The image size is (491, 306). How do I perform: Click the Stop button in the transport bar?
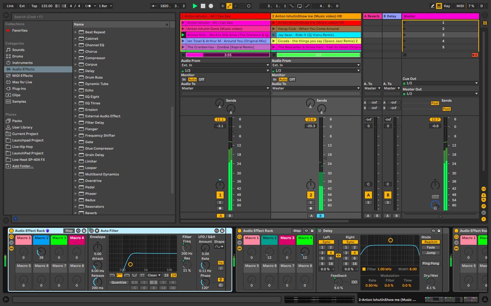coord(203,6)
